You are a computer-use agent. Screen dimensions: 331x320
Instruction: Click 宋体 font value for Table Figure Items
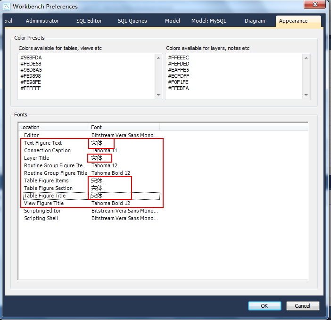(97, 181)
